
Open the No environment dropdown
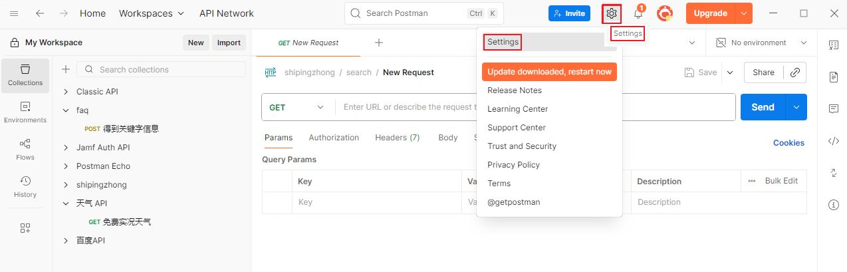pos(761,43)
